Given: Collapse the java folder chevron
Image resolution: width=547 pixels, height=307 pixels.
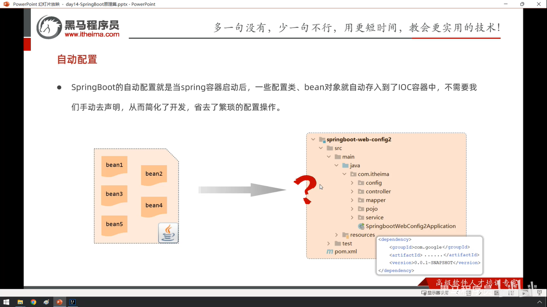Looking at the screenshot, I should pos(336,165).
